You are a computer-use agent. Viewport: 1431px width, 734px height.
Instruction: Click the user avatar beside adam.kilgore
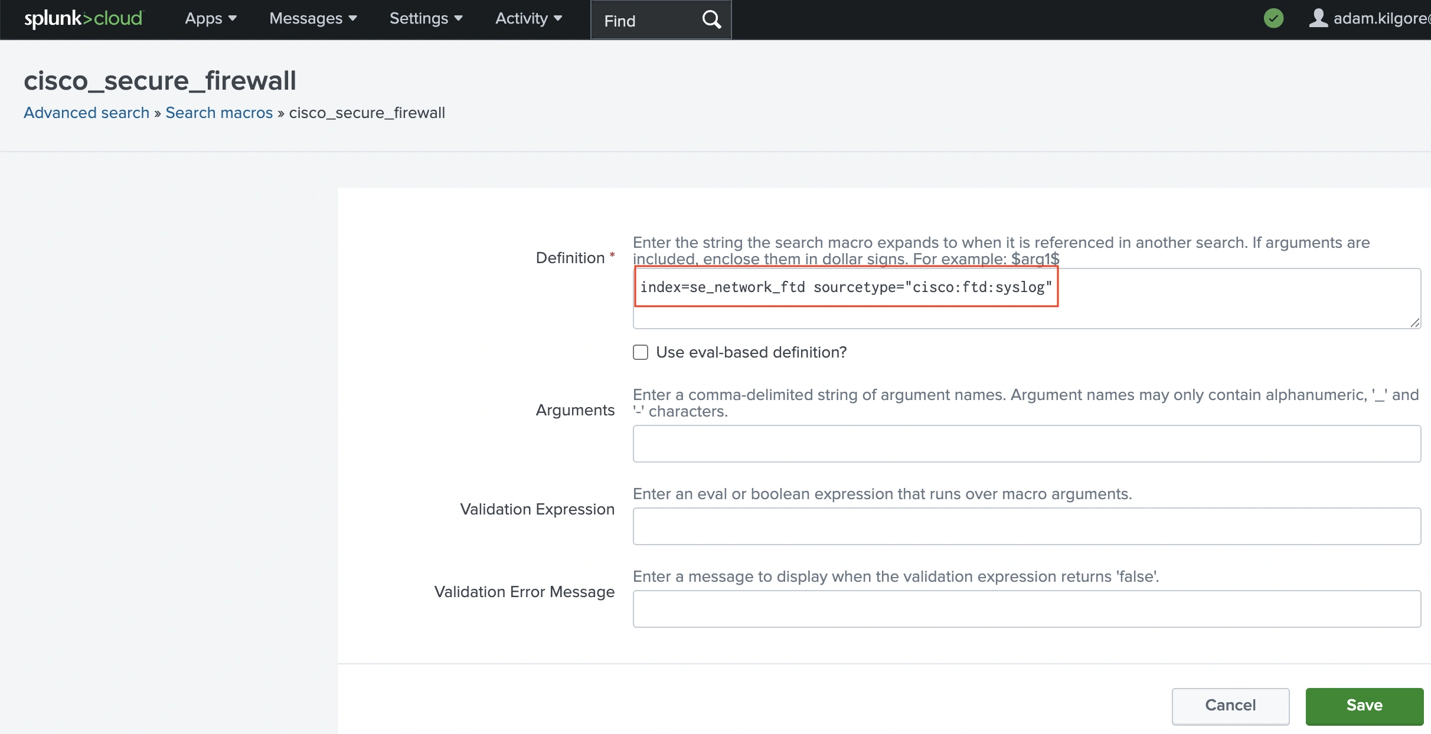tap(1319, 18)
